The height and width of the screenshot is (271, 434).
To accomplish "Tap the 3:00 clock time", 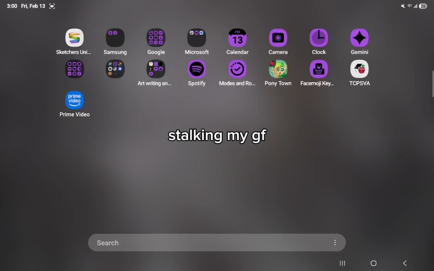I will pyautogui.click(x=12, y=6).
